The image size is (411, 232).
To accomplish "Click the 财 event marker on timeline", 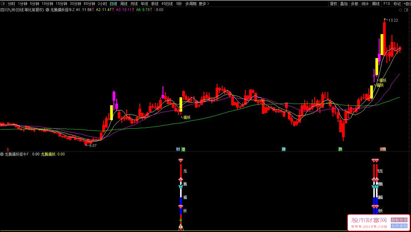I will point(178,149).
